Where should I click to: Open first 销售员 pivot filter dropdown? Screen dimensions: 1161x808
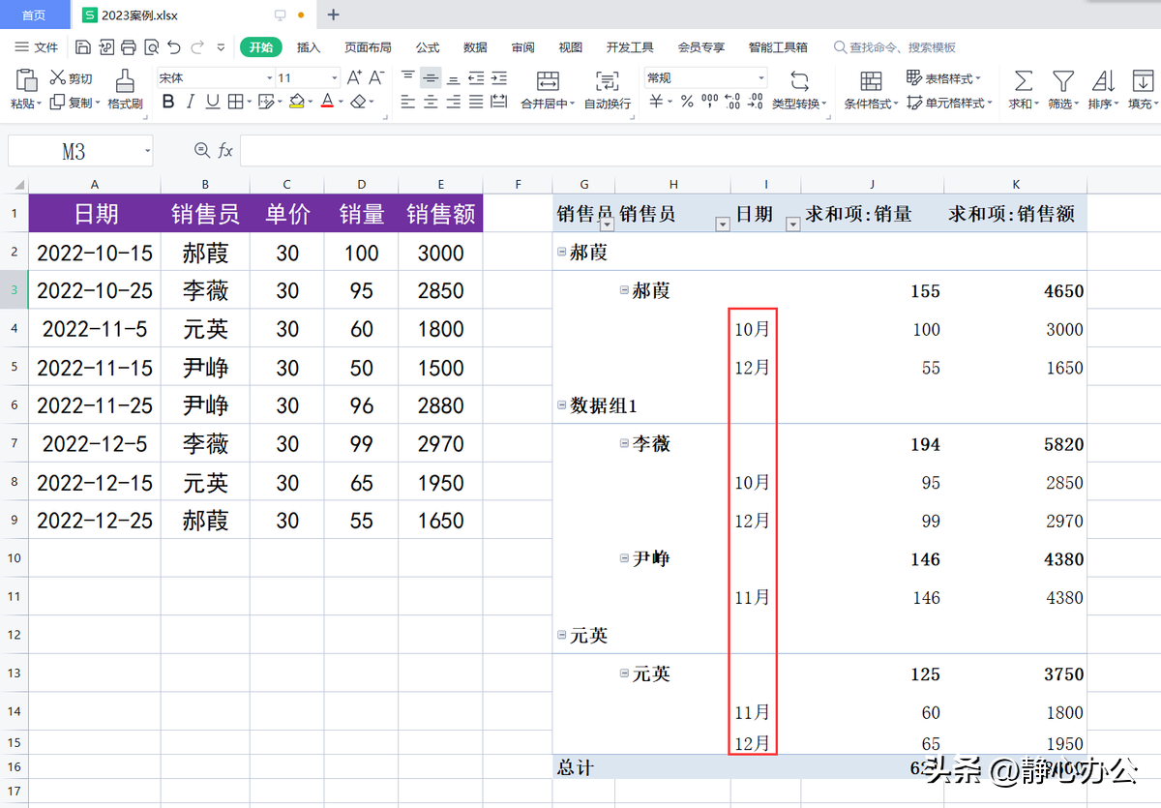(607, 224)
